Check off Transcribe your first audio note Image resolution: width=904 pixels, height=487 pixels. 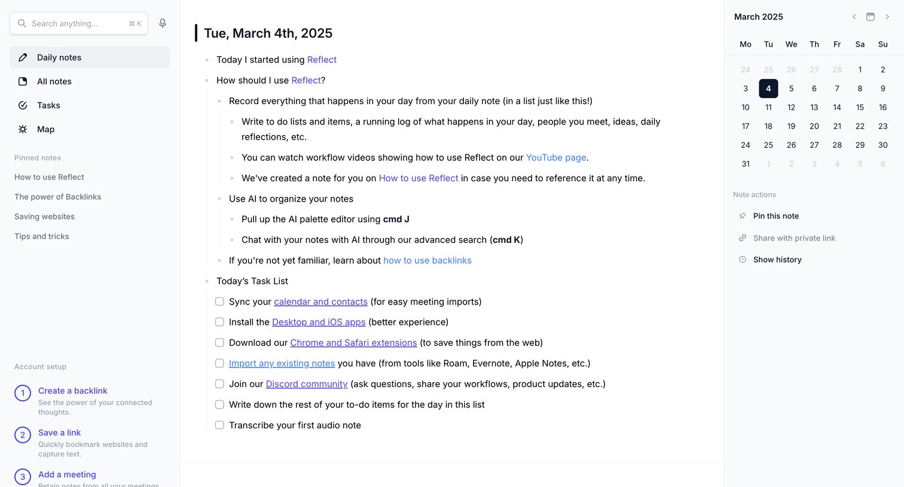tap(219, 425)
